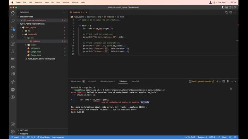This screenshot has width=248, height=139.
Task: Open the Explorer view in activity bar
Action: (x=13, y=13)
